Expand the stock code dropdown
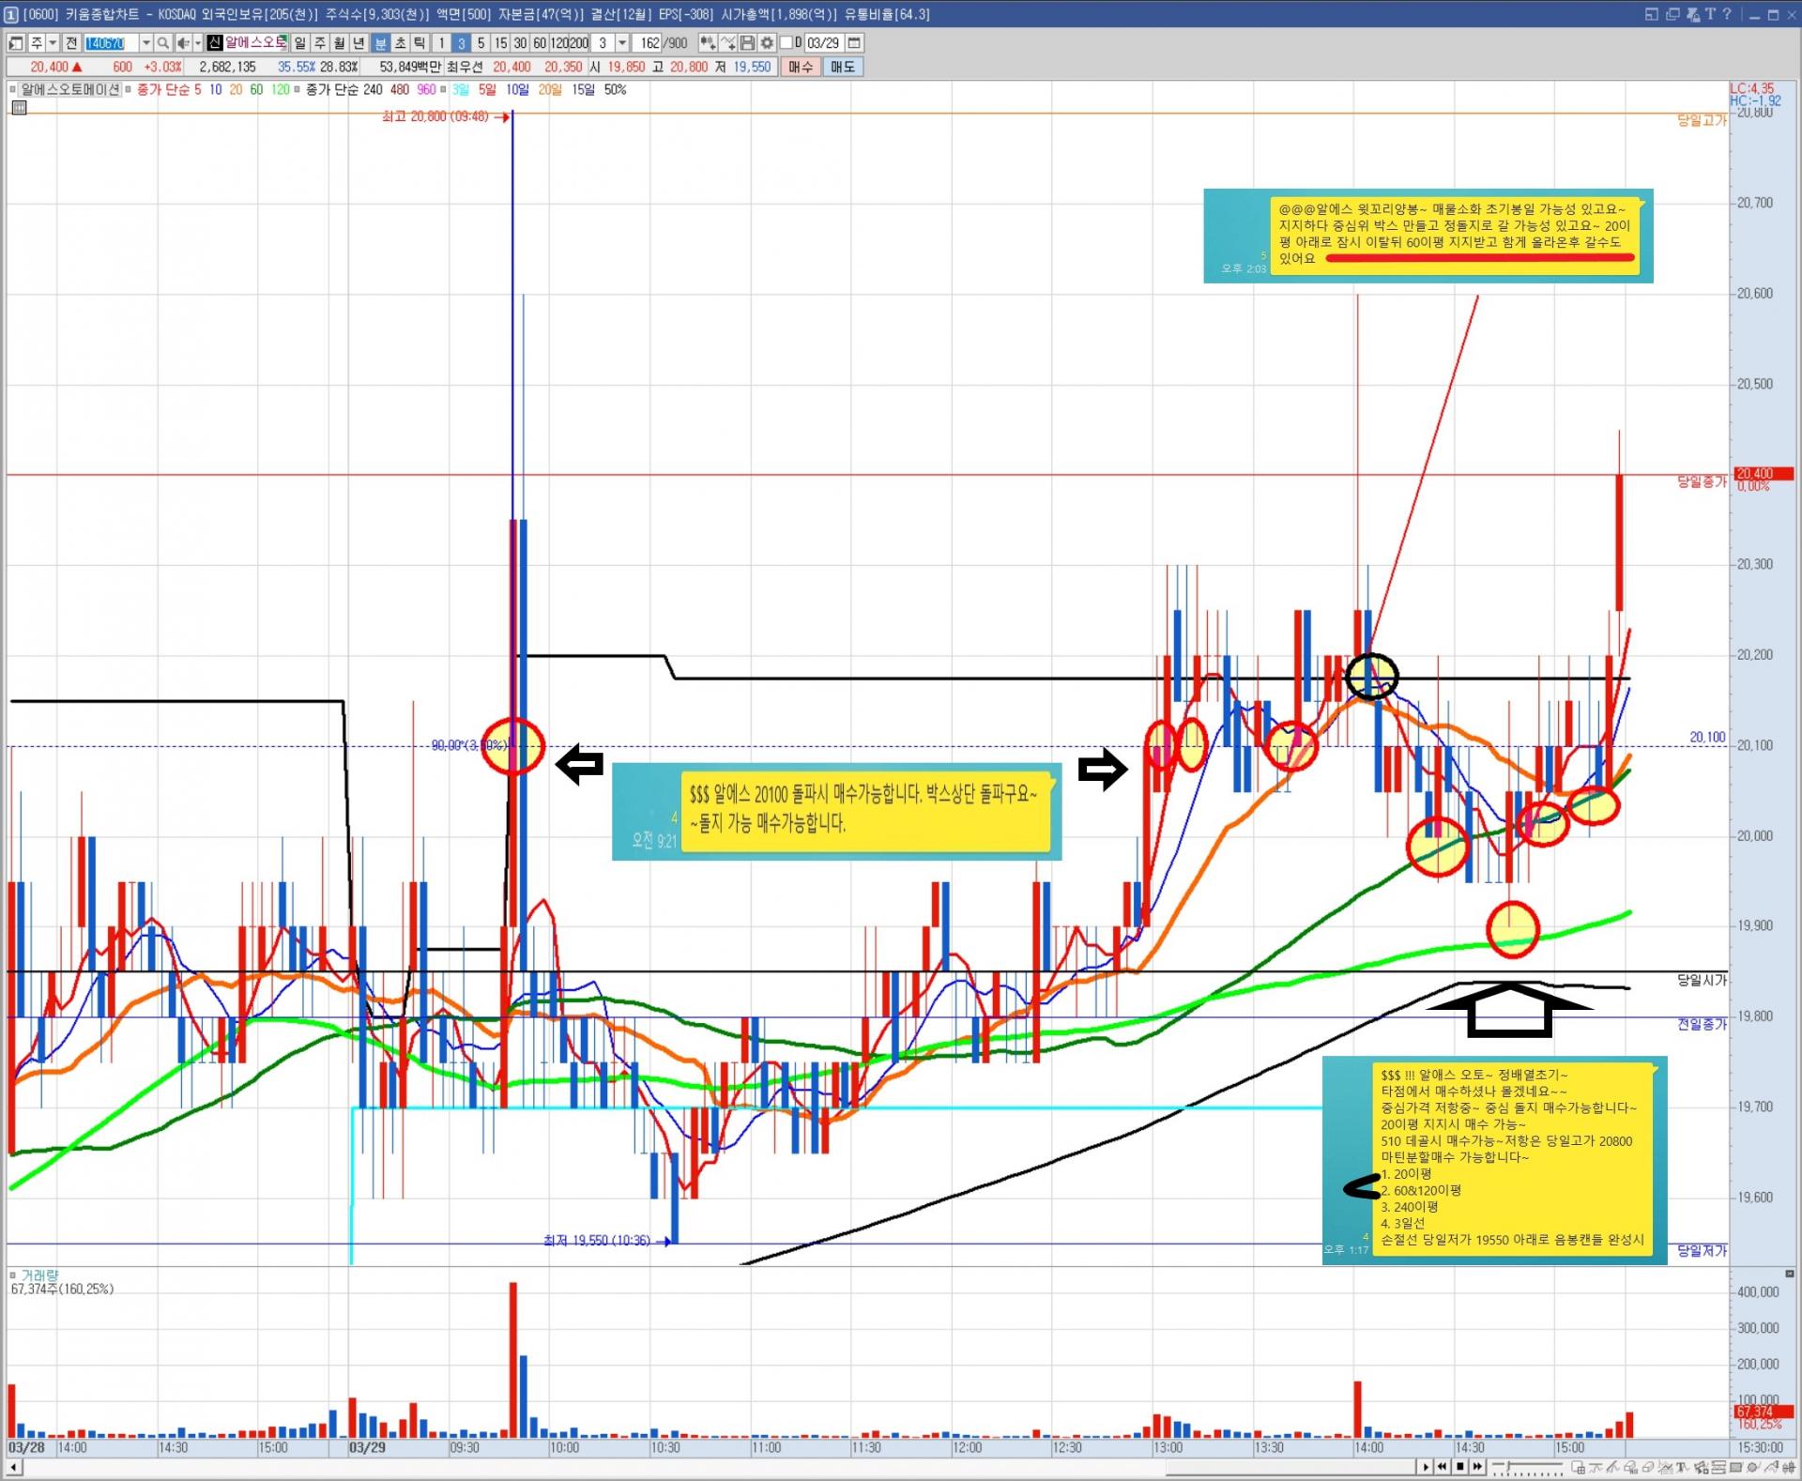This screenshot has height=1481, width=1802. tap(145, 43)
